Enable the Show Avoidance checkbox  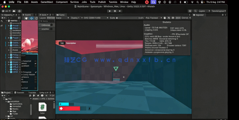click(36, 82)
